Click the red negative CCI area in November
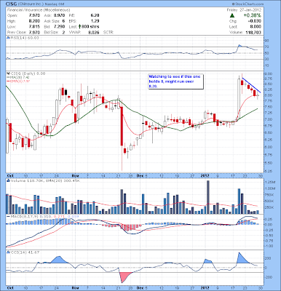Screen dimensions: 281x291 (x=125, y=276)
